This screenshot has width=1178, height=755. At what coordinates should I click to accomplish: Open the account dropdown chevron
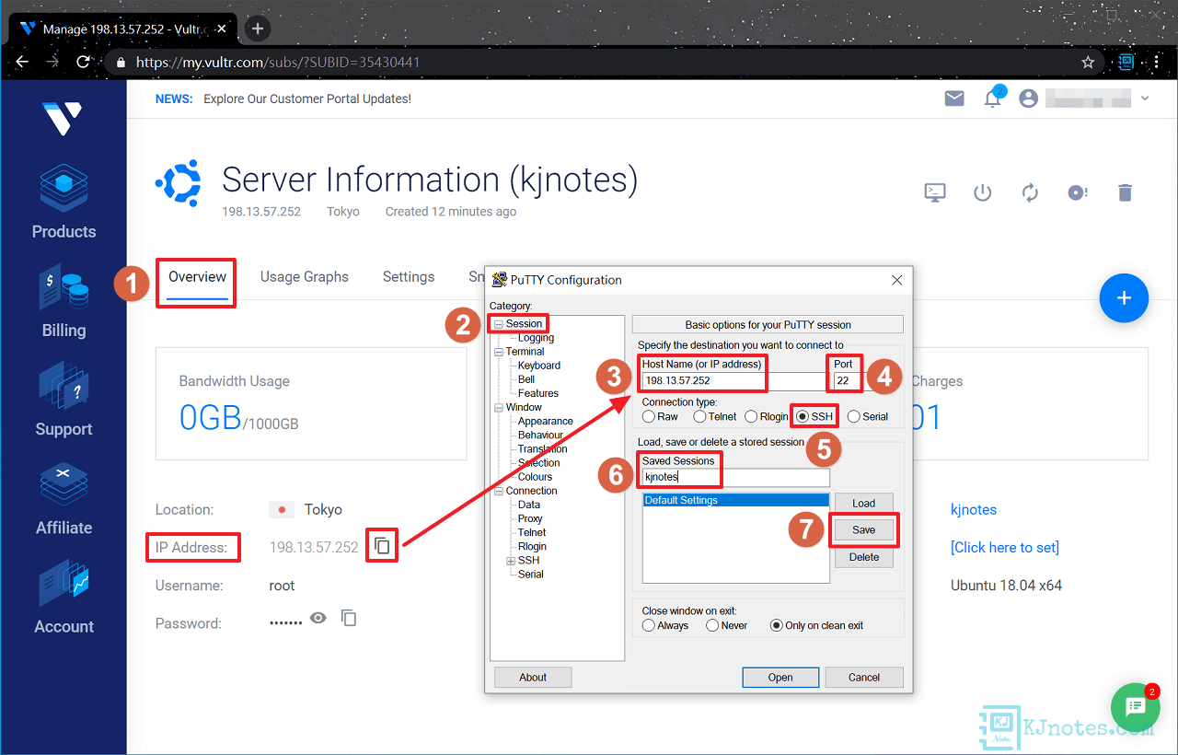pos(1146,99)
